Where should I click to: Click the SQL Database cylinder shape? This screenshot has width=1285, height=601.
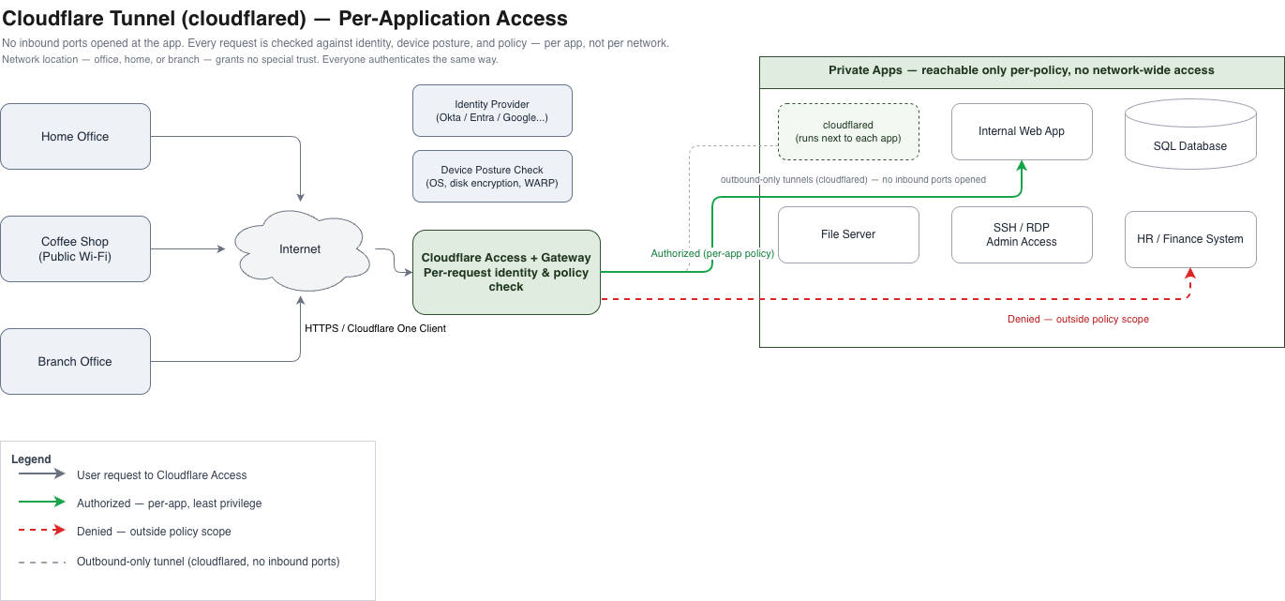[1190, 136]
